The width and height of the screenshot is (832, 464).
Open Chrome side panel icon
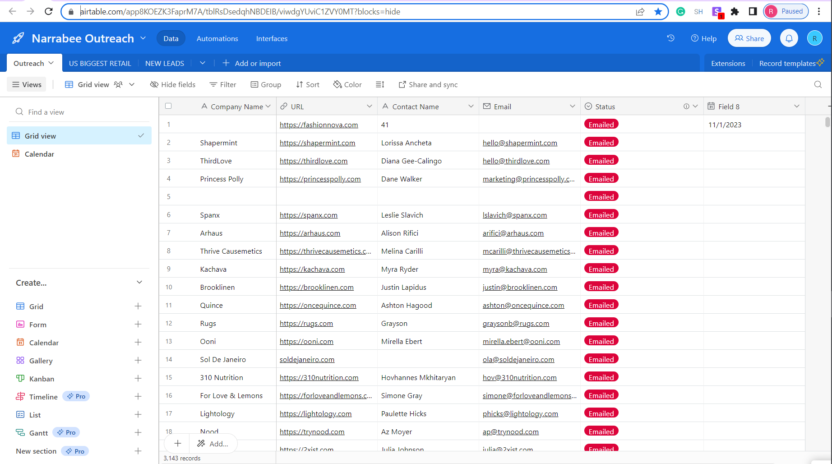pyautogui.click(x=753, y=11)
